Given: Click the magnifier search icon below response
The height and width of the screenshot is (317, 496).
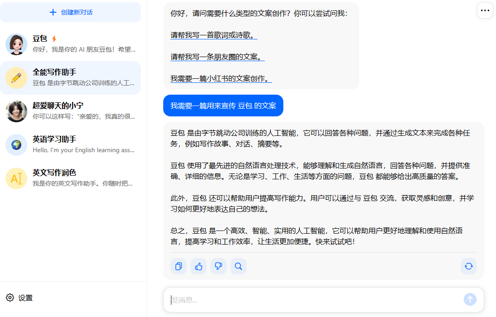Looking at the screenshot, I should point(238,266).
